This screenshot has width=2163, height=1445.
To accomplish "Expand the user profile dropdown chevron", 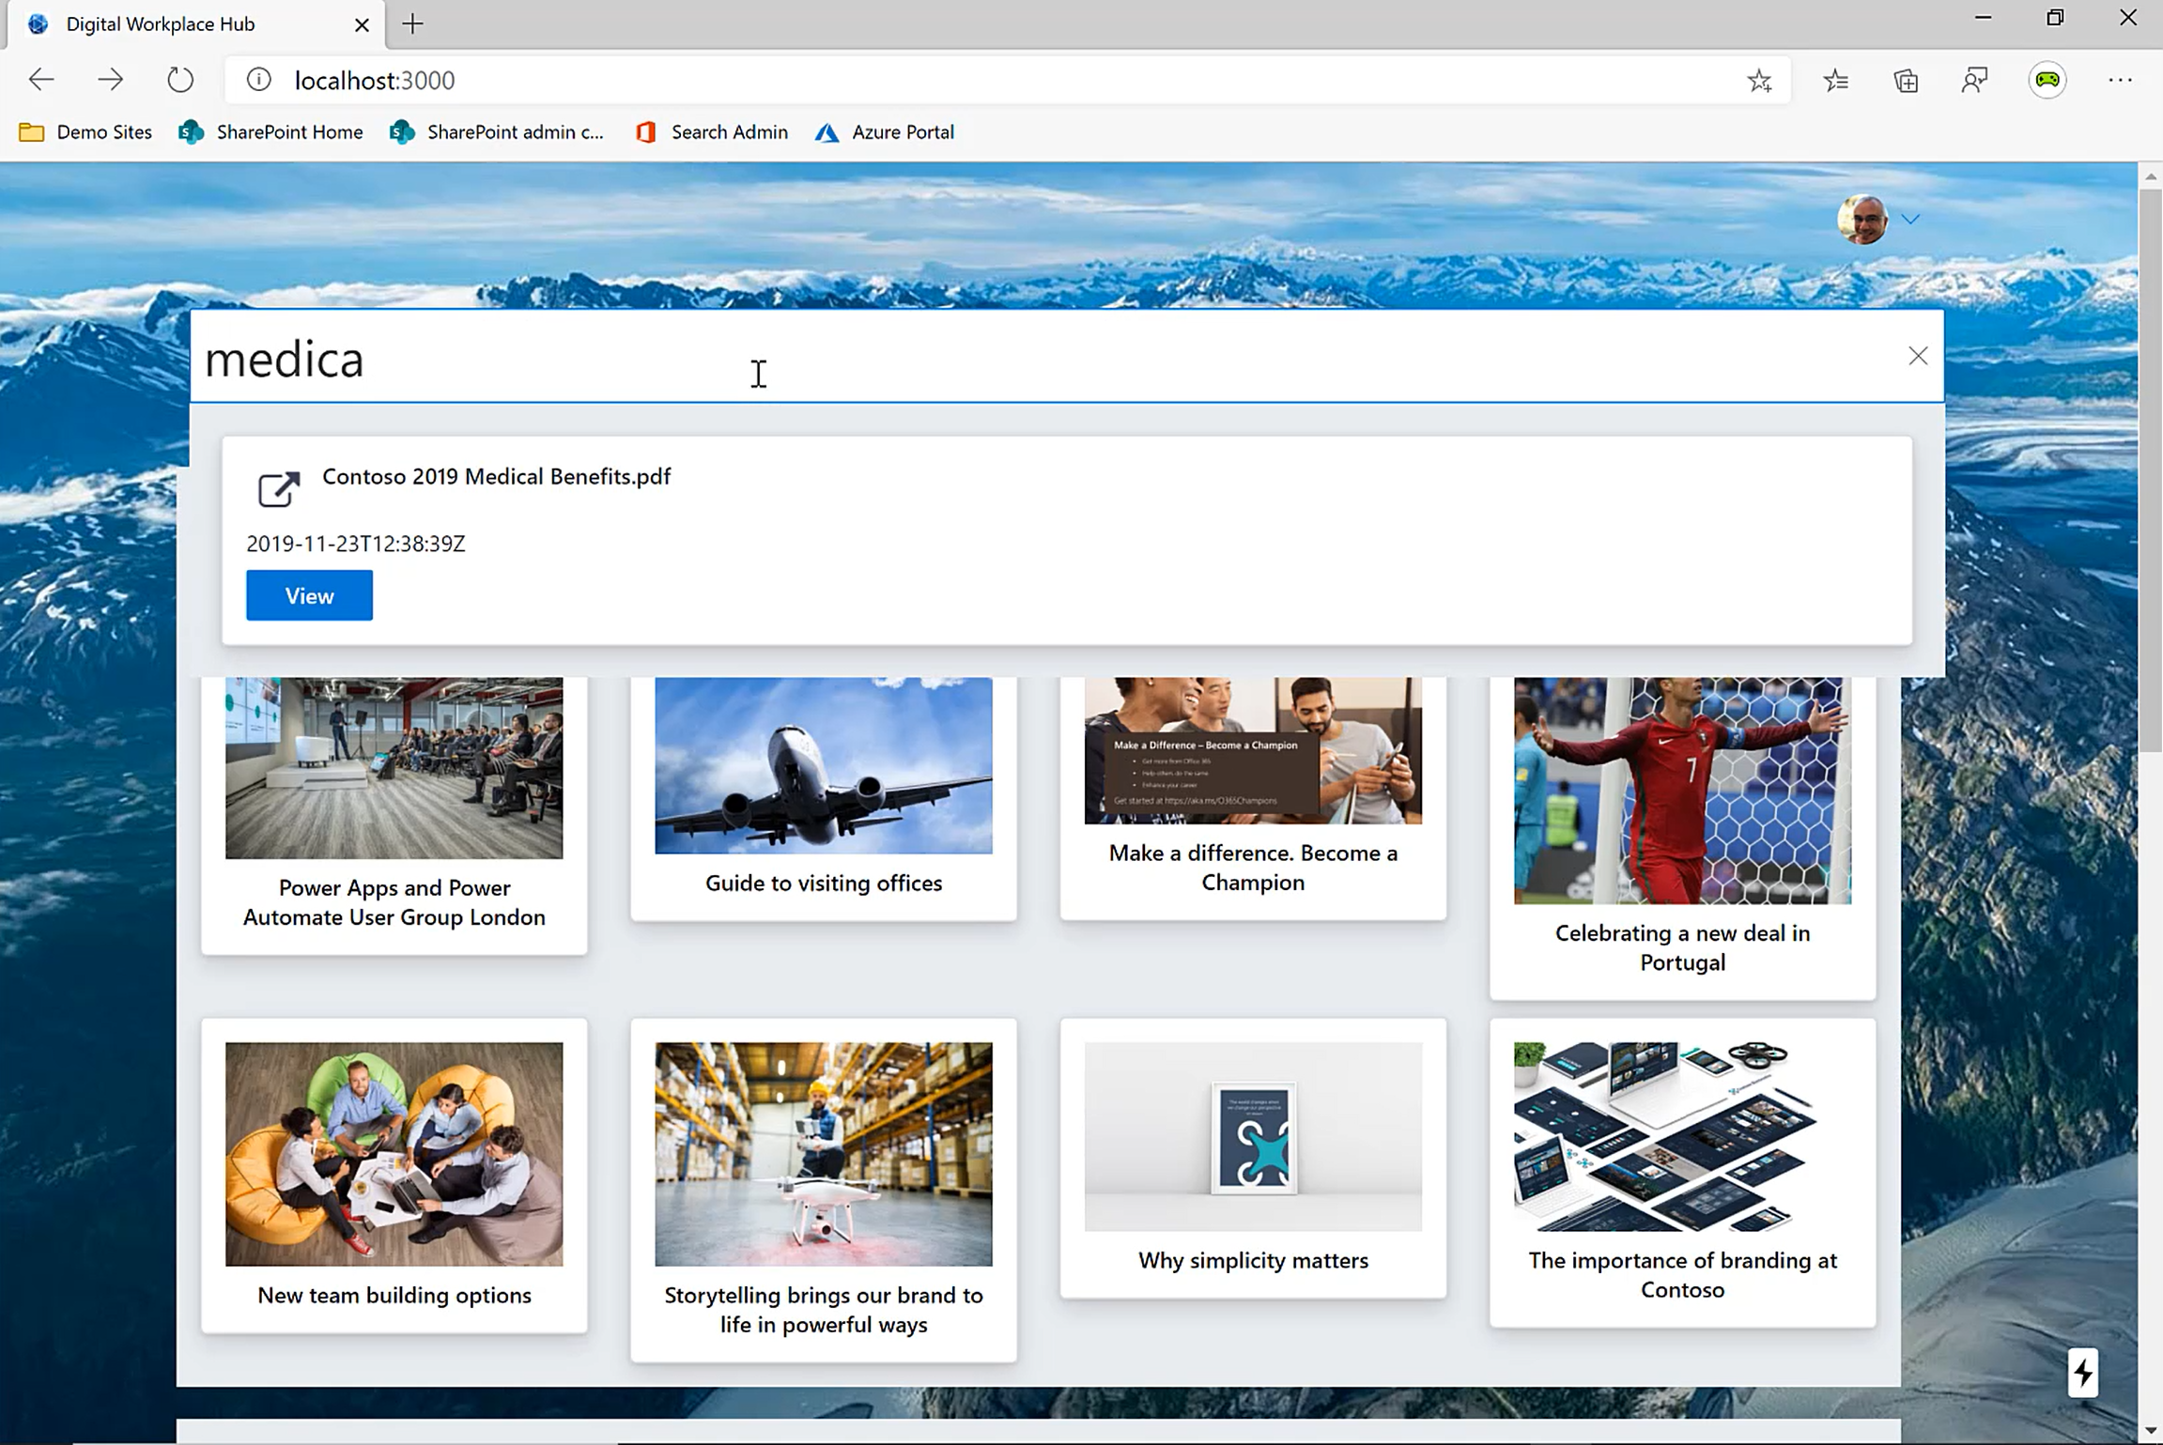I will click(1910, 220).
